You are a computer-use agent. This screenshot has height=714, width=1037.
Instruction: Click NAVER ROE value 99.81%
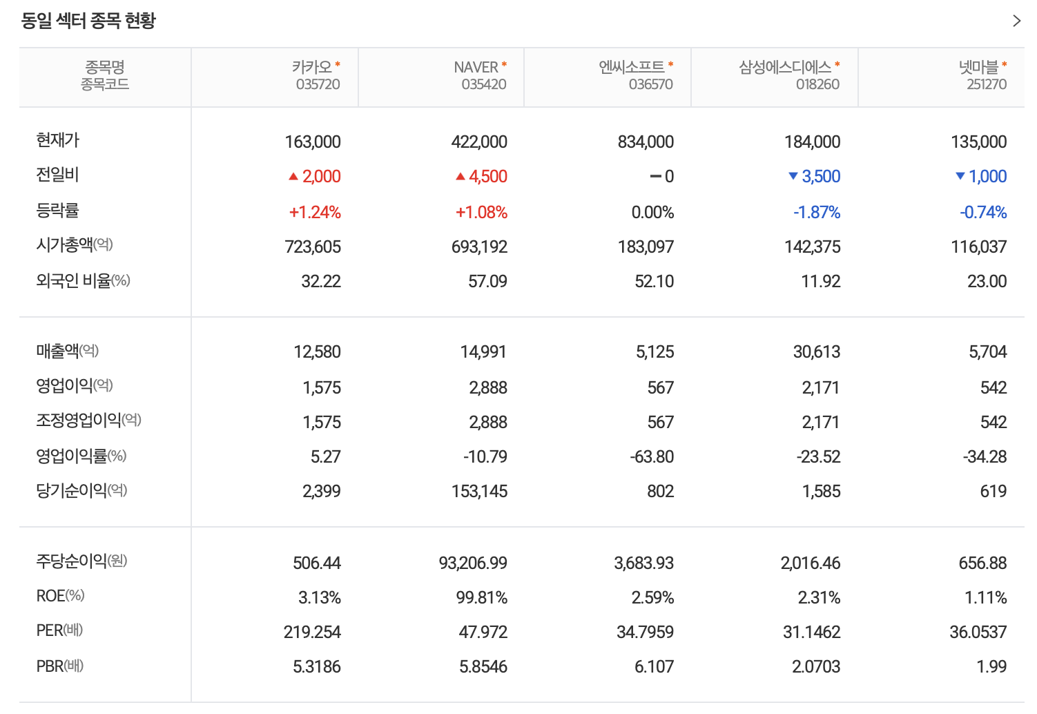[482, 597]
